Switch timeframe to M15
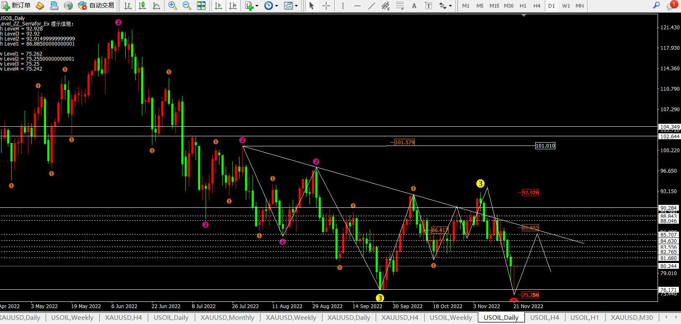This screenshot has width=681, height=324. 494,5
